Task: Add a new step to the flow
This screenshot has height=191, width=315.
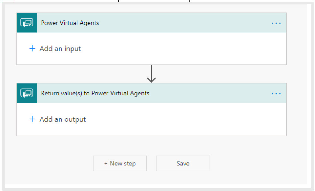Action: 120,164
